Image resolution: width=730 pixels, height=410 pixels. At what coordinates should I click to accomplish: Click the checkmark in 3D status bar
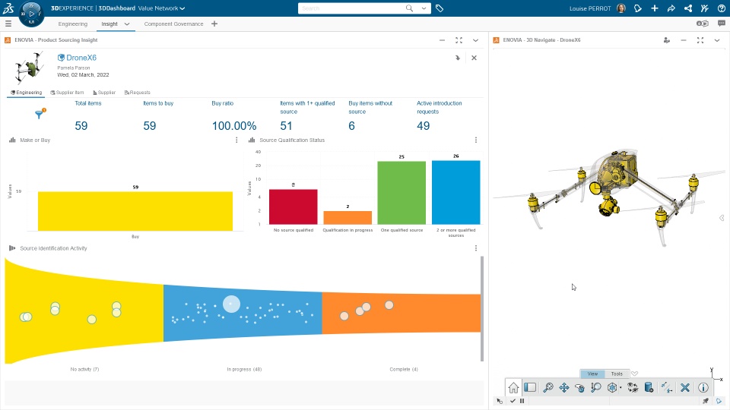click(x=513, y=401)
